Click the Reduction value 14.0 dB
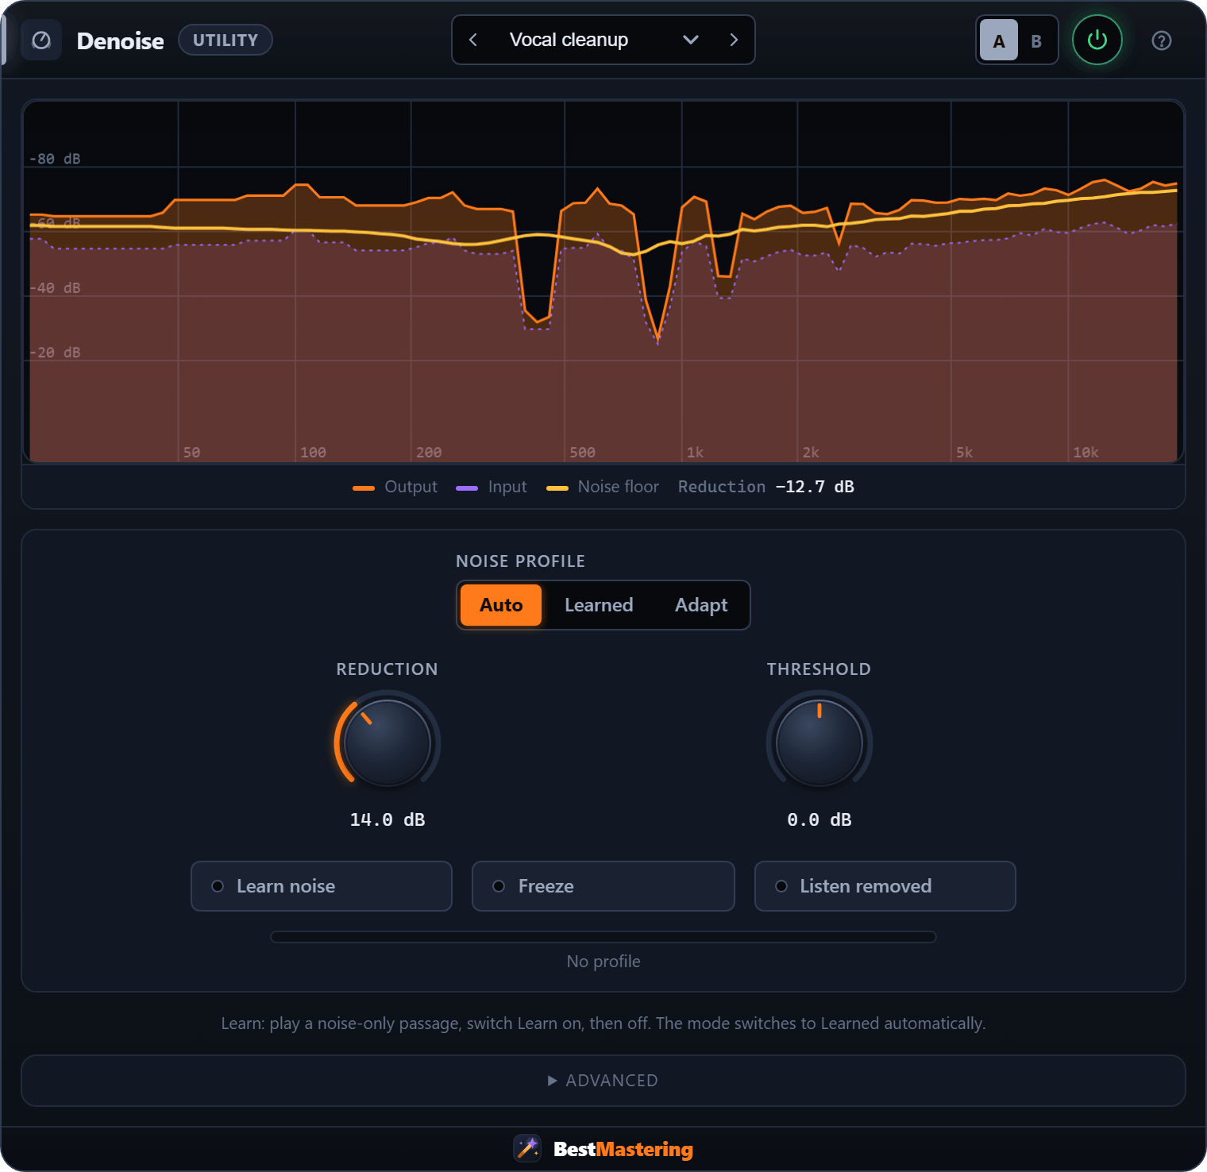 tap(388, 819)
